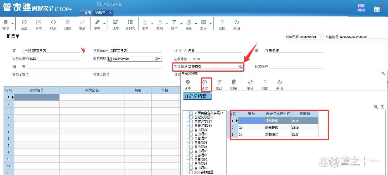The height and width of the screenshot is (175, 388).
Task: Click 刷新 refresh in the 自定义档案 dialog
Action: pos(250,84)
